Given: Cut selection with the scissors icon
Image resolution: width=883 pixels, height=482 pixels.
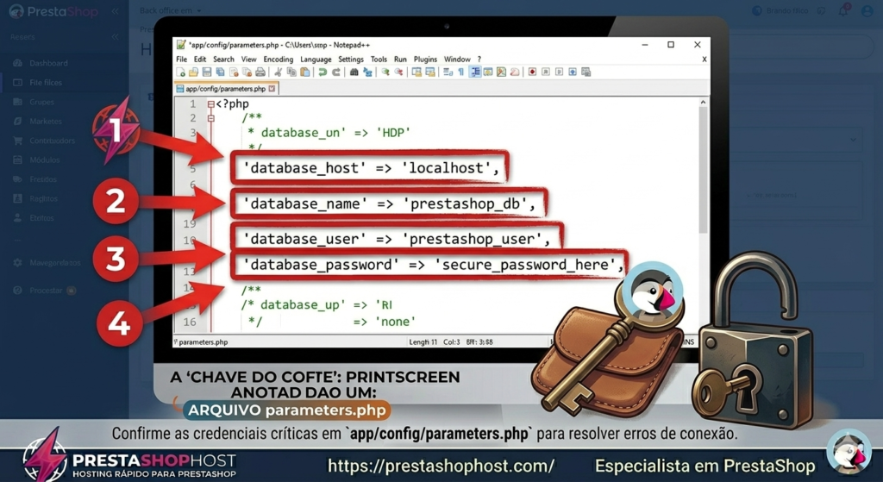Looking at the screenshot, I should [x=277, y=72].
